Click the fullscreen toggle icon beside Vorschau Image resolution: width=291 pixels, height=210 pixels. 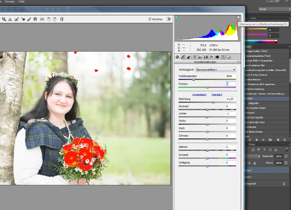(169, 19)
